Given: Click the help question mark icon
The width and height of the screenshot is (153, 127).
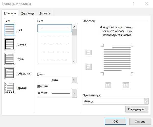Looking at the screenshot, I should click(134, 4).
